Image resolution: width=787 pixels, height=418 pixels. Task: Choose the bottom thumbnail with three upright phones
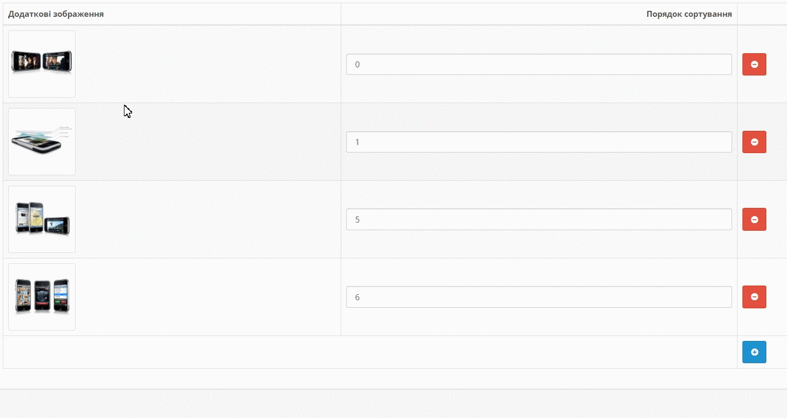click(x=42, y=297)
